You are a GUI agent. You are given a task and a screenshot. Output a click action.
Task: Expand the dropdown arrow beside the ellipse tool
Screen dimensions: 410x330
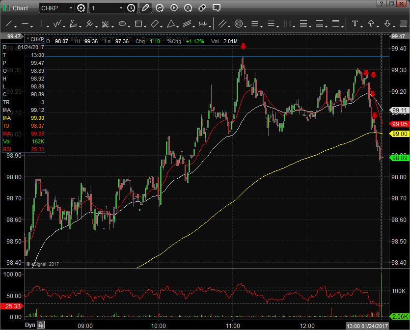pos(129,27)
